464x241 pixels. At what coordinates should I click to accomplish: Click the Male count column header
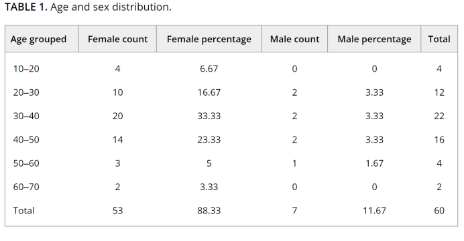coord(295,39)
